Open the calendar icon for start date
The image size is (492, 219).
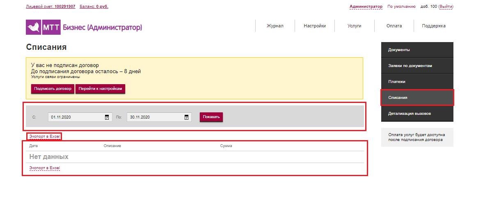tap(107, 117)
